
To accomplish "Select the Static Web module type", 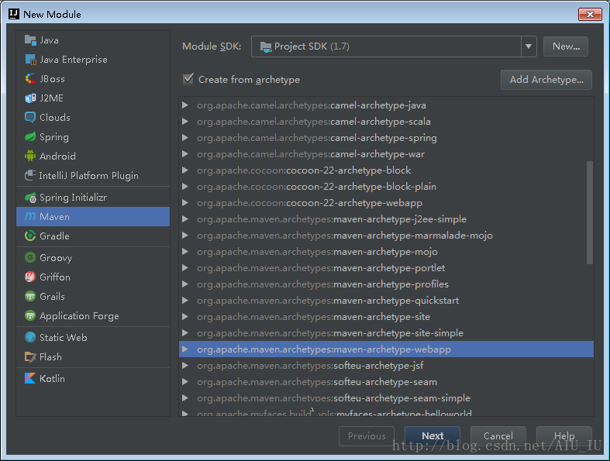I will click(93, 337).
